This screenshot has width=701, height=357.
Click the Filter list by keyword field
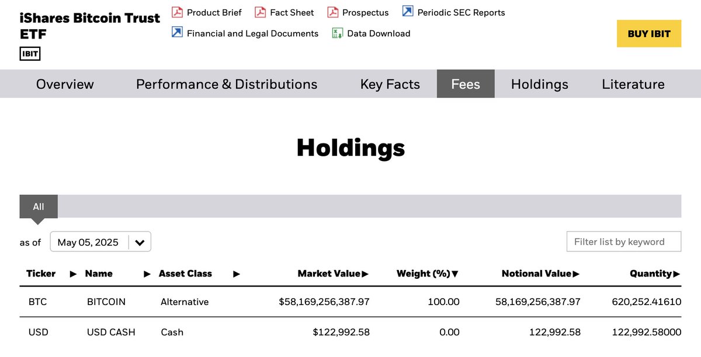(623, 242)
